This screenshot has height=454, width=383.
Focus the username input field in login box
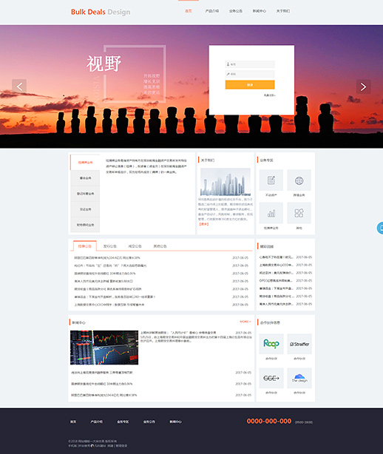[250, 64]
